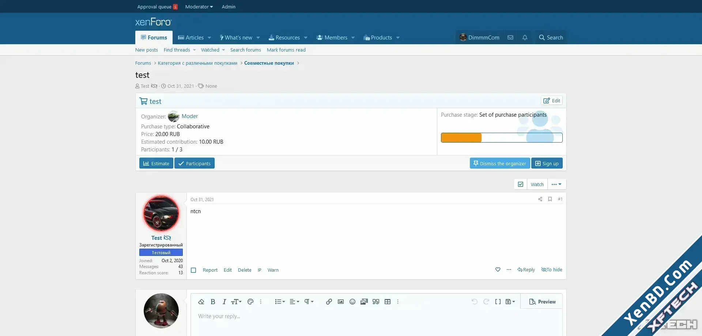Insert table in reply editor
Viewport: 702px width, 336px height.
[388, 302]
